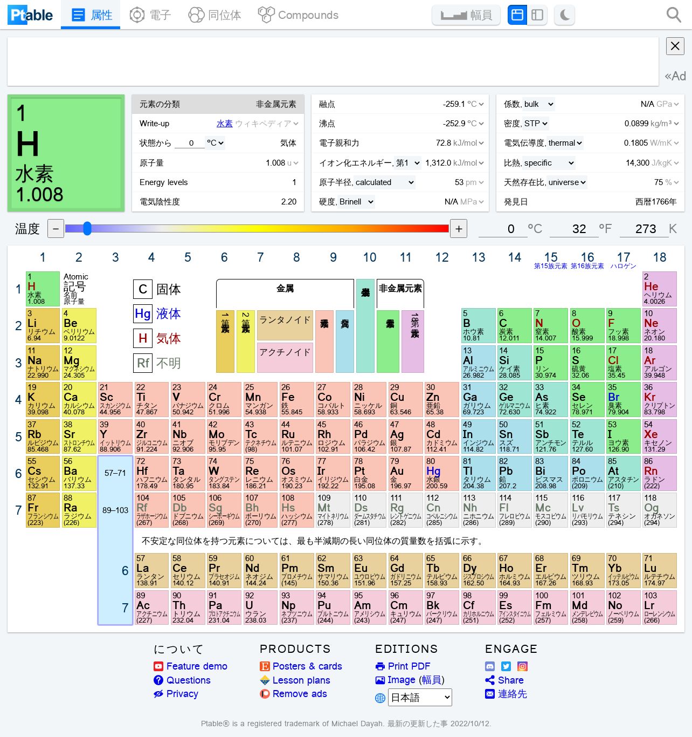Viewport: 692px width, 737px height.
Task: Open the 電気伝導度 thermal dropdown
Action: pyautogui.click(x=565, y=143)
